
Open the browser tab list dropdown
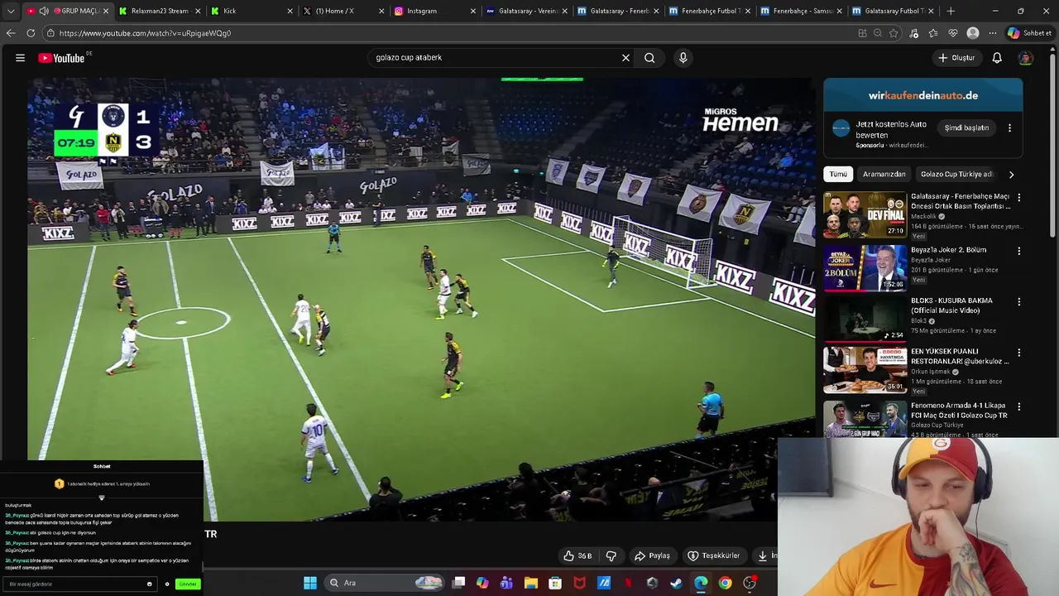(10, 11)
